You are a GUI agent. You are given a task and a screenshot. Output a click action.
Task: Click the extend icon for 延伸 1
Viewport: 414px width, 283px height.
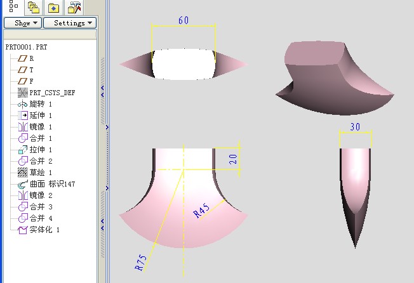[x=23, y=115]
